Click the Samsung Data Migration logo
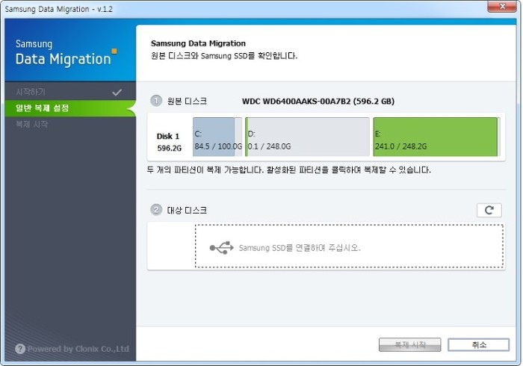Screen dimensions: 523x366 pos(66,53)
